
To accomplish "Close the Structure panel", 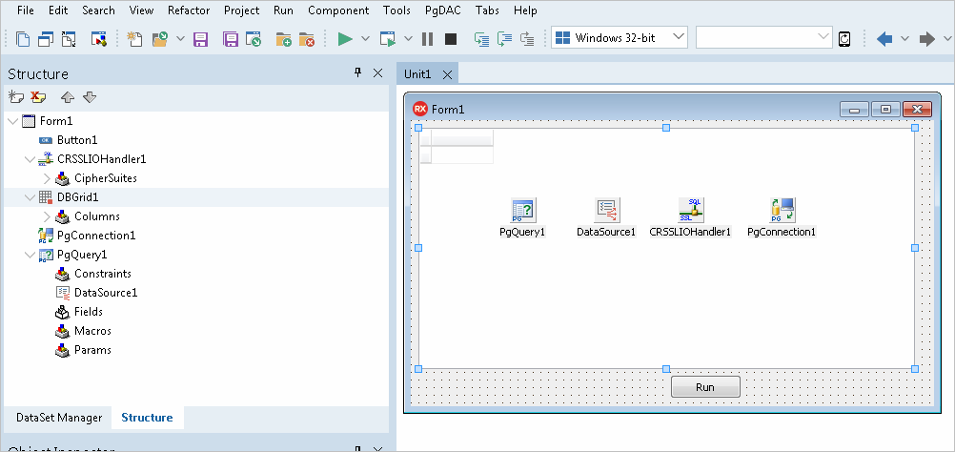I will pyautogui.click(x=377, y=73).
